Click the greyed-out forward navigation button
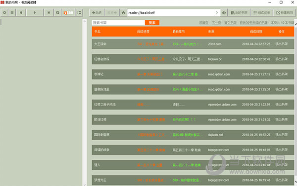The height and width of the screenshot is (186, 297). pos(112,13)
